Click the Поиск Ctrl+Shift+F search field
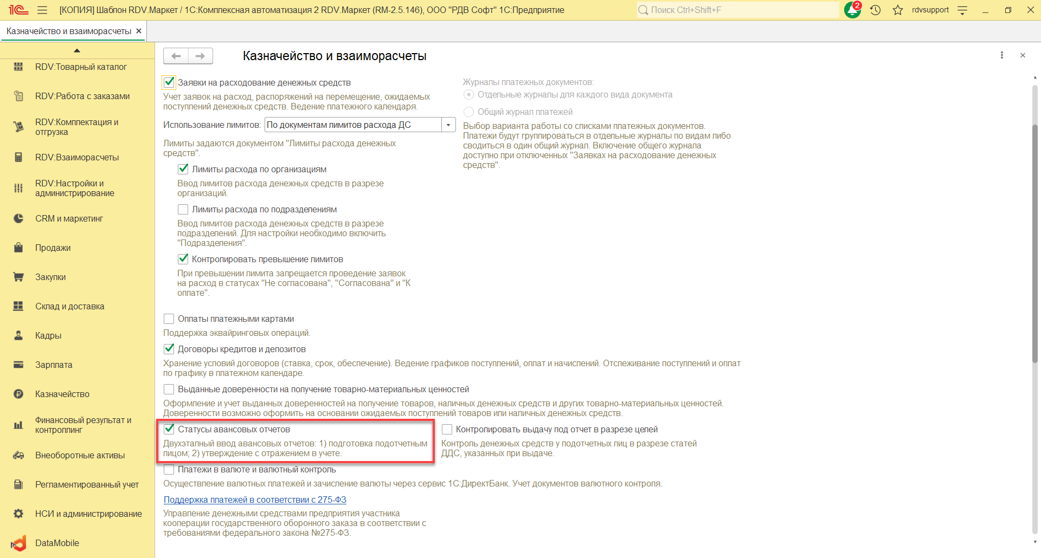 (738, 10)
